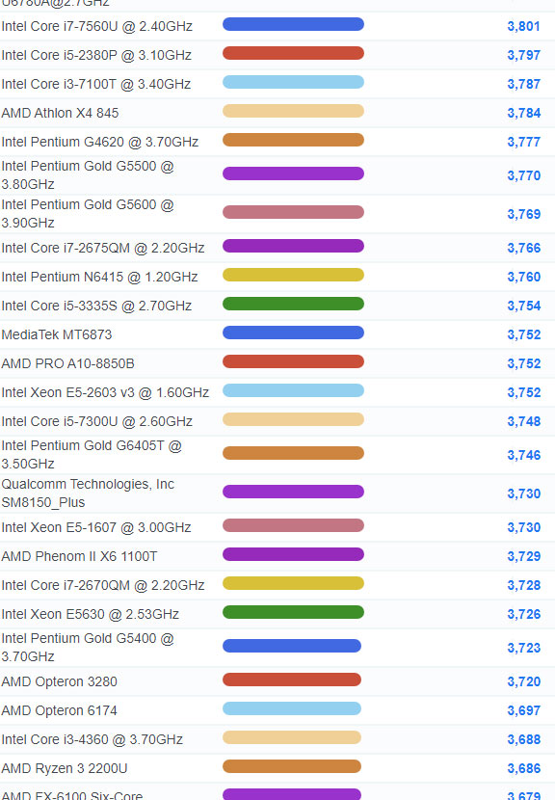This screenshot has width=555, height=800.
Task: Click the 3,754 score value
Action: point(524,306)
